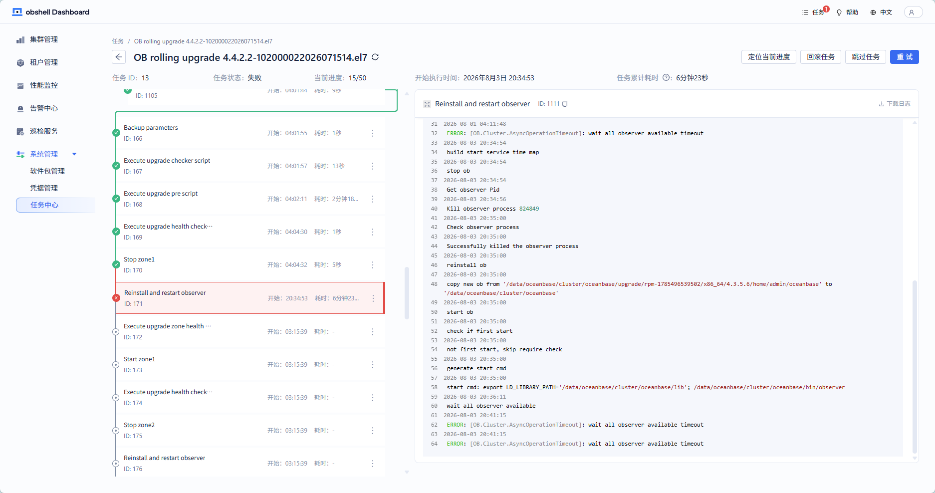Select the Execute upgrade checker script subtask
The height and width of the screenshot is (493, 935).
click(250, 166)
